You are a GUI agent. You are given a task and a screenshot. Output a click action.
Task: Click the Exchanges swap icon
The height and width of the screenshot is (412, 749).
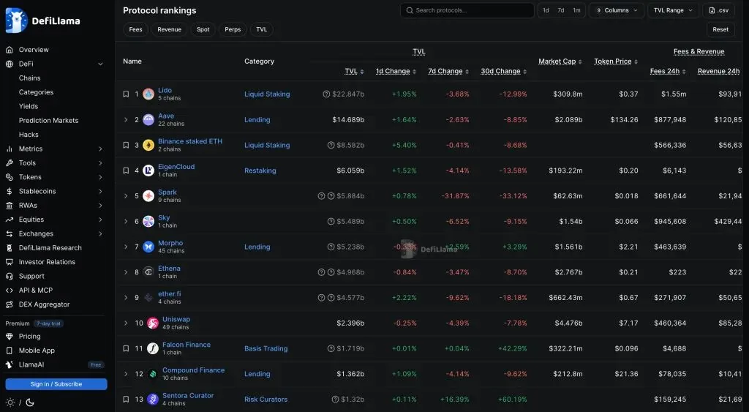tap(9, 233)
